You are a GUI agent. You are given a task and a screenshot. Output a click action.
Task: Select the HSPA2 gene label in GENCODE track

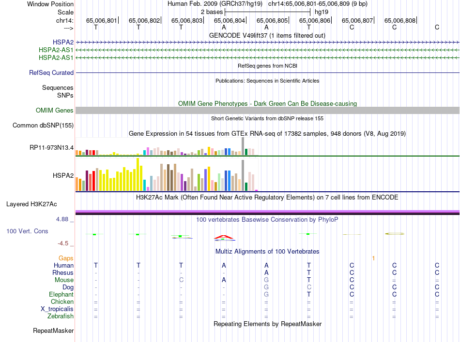(x=63, y=43)
